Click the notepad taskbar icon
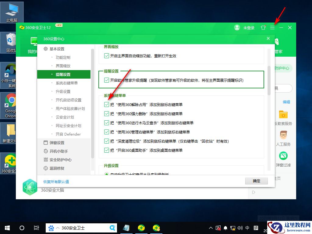This screenshot has height=234, width=312. pyautogui.click(x=126, y=228)
